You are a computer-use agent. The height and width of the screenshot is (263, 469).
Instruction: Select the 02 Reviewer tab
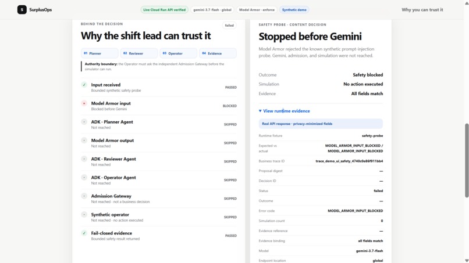[x=139, y=53]
